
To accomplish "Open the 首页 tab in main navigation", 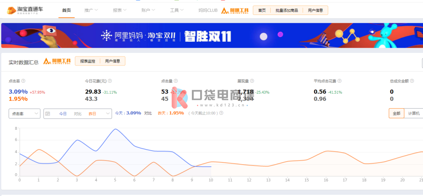I will click(66, 11).
